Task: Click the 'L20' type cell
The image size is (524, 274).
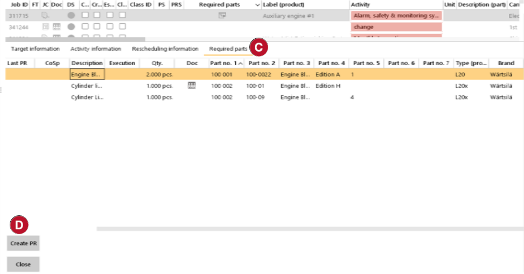Action: pyautogui.click(x=460, y=74)
